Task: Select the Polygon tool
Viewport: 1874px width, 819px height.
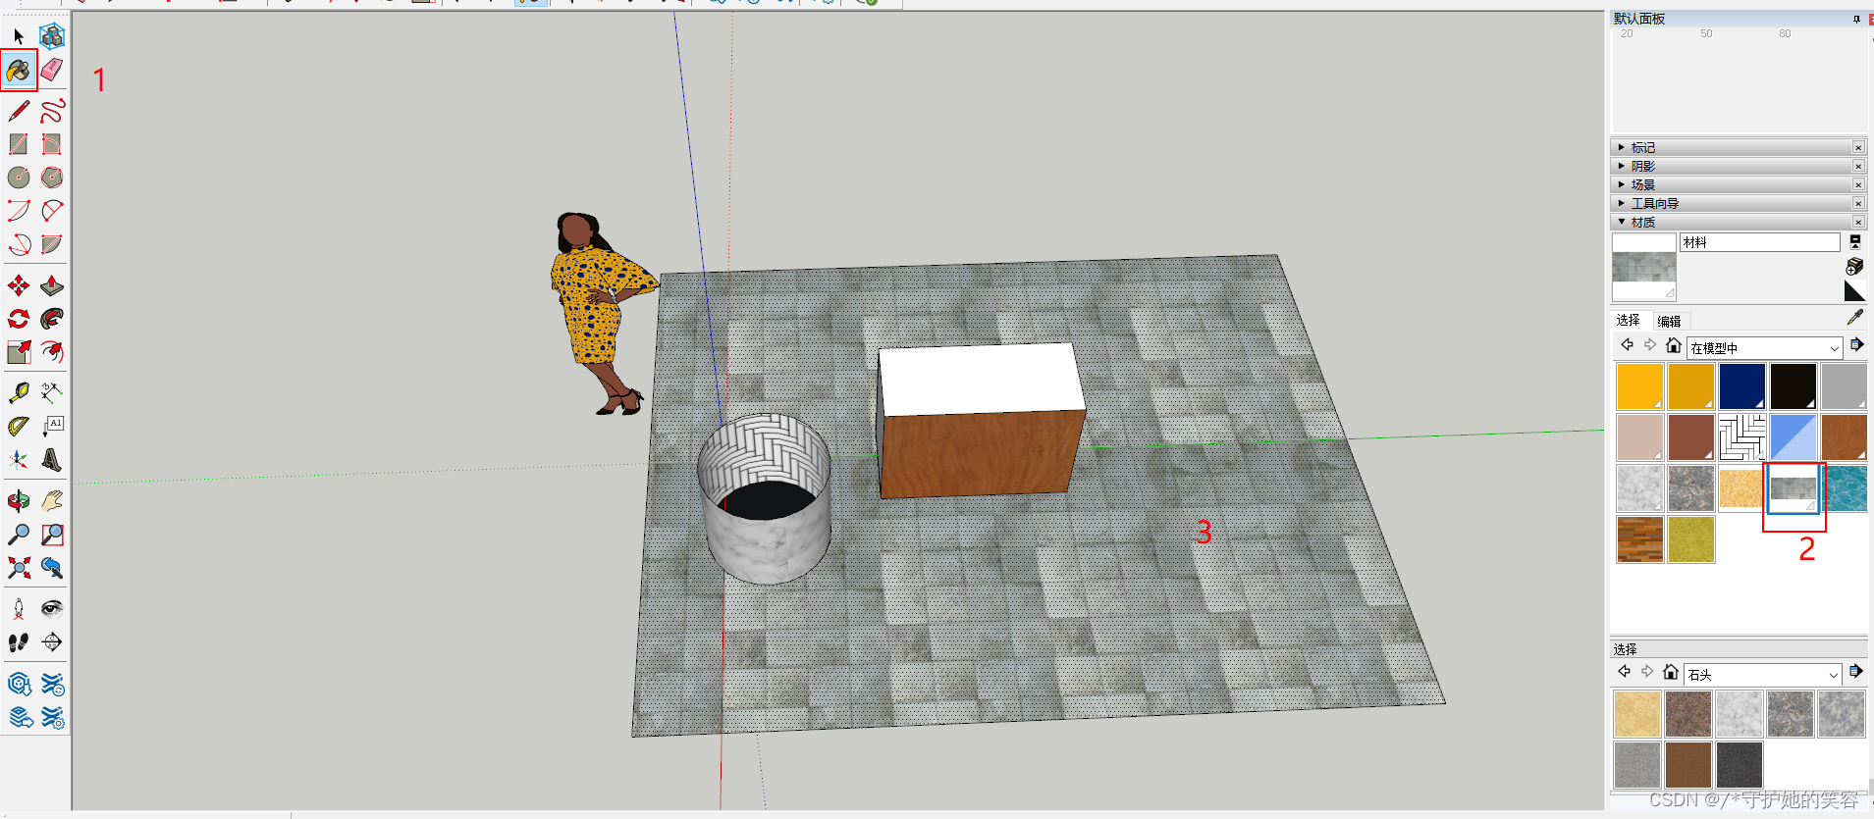Action: (52, 178)
